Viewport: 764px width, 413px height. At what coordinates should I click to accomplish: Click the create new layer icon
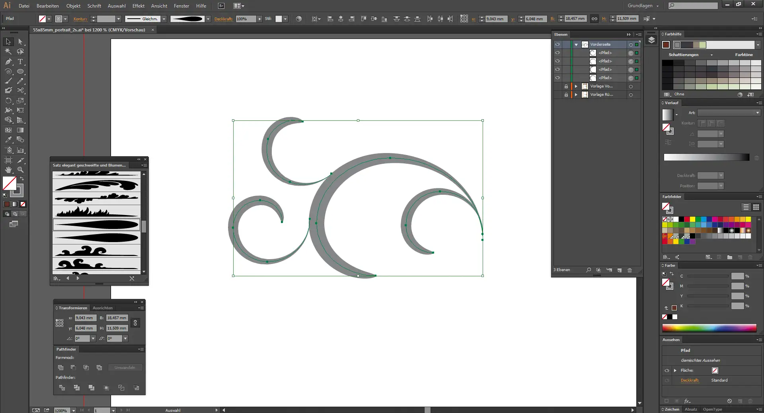pos(620,270)
